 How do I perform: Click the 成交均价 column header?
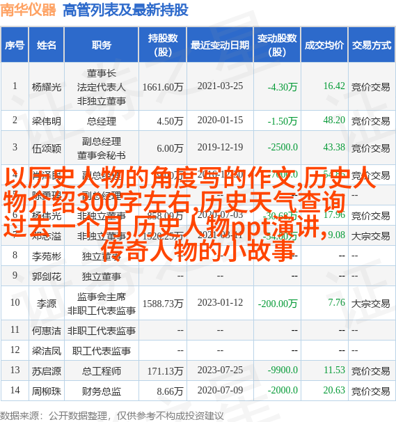click(x=324, y=45)
